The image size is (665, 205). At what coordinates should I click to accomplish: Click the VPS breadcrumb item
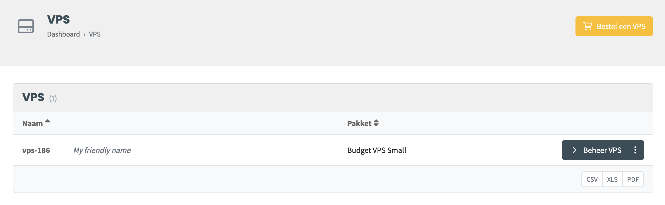point(95,34)
